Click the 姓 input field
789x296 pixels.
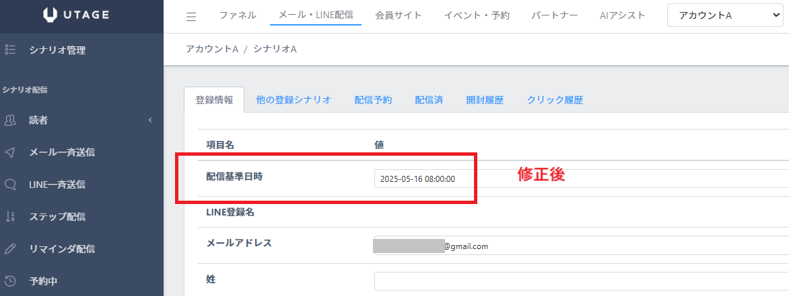coord(579,281)
